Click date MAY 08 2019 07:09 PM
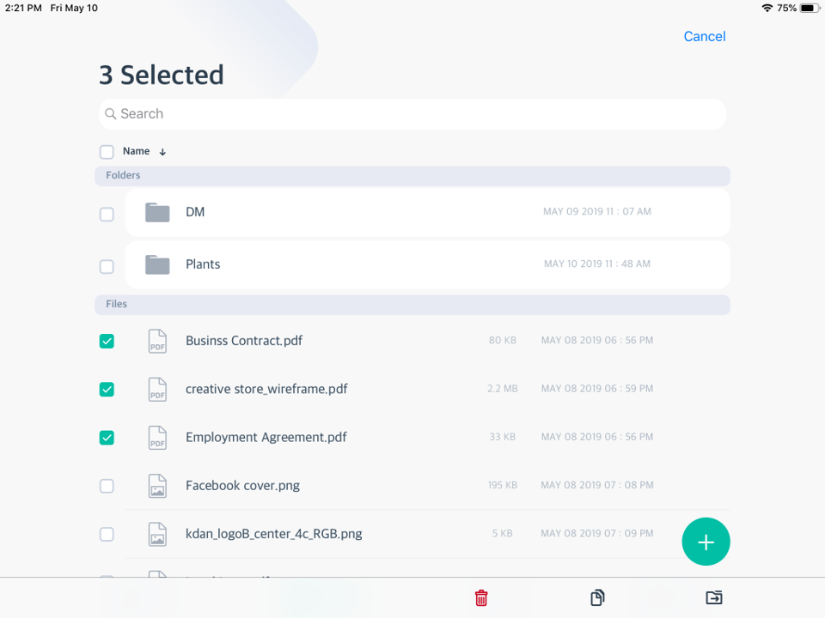 click(597, 533)
